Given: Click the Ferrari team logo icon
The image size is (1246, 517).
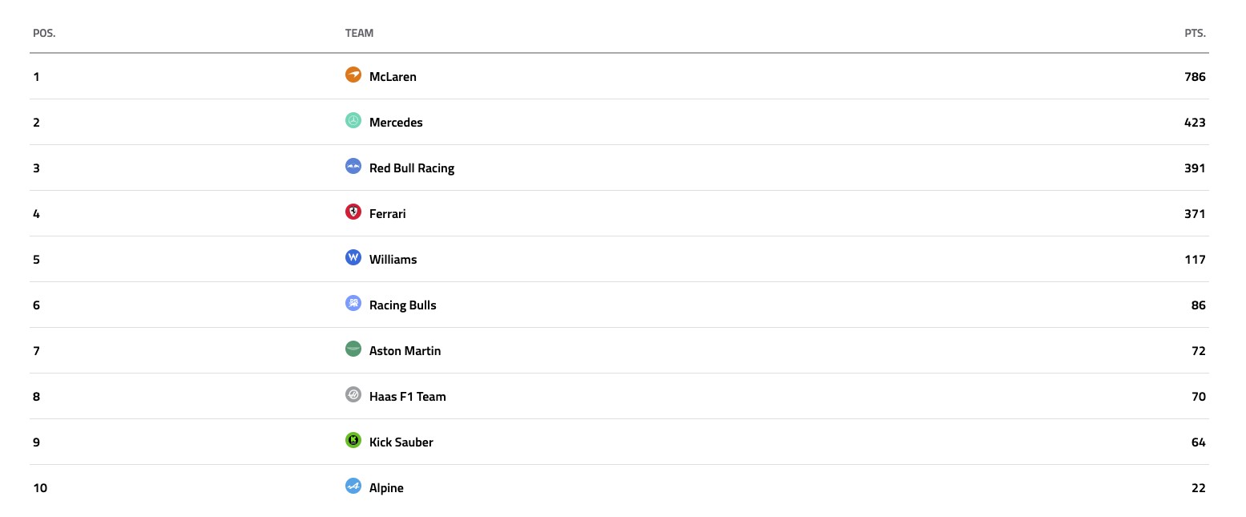Looking at the screenshot, I should click(x=353, y=212).
